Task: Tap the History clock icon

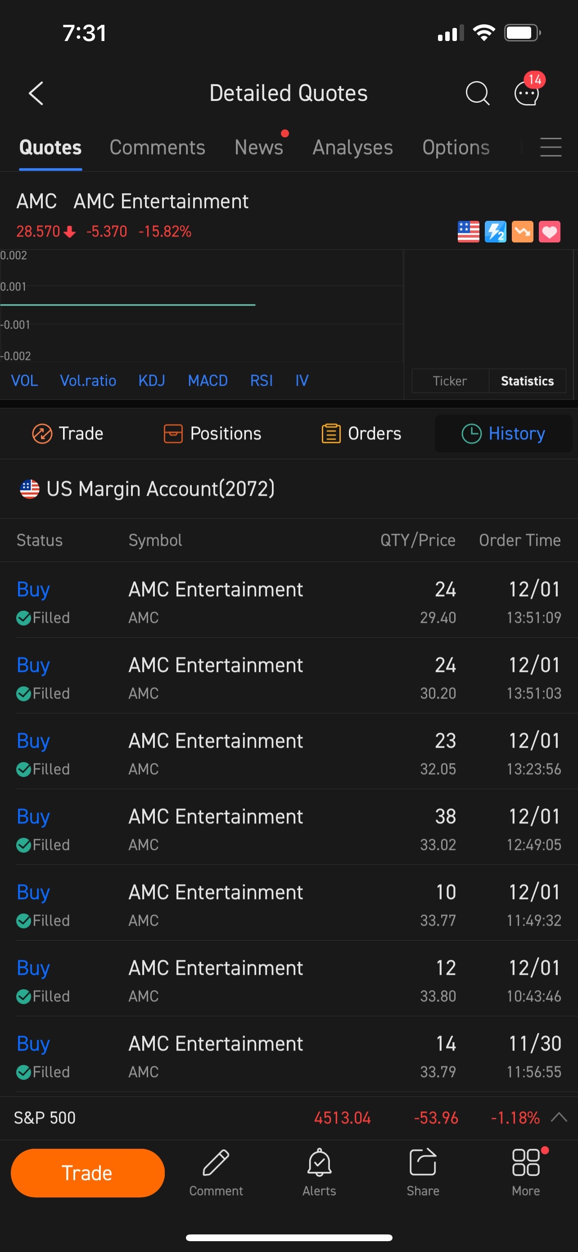Action: point(471,434)
